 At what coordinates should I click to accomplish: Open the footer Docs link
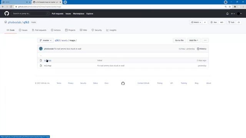(106, 83)
